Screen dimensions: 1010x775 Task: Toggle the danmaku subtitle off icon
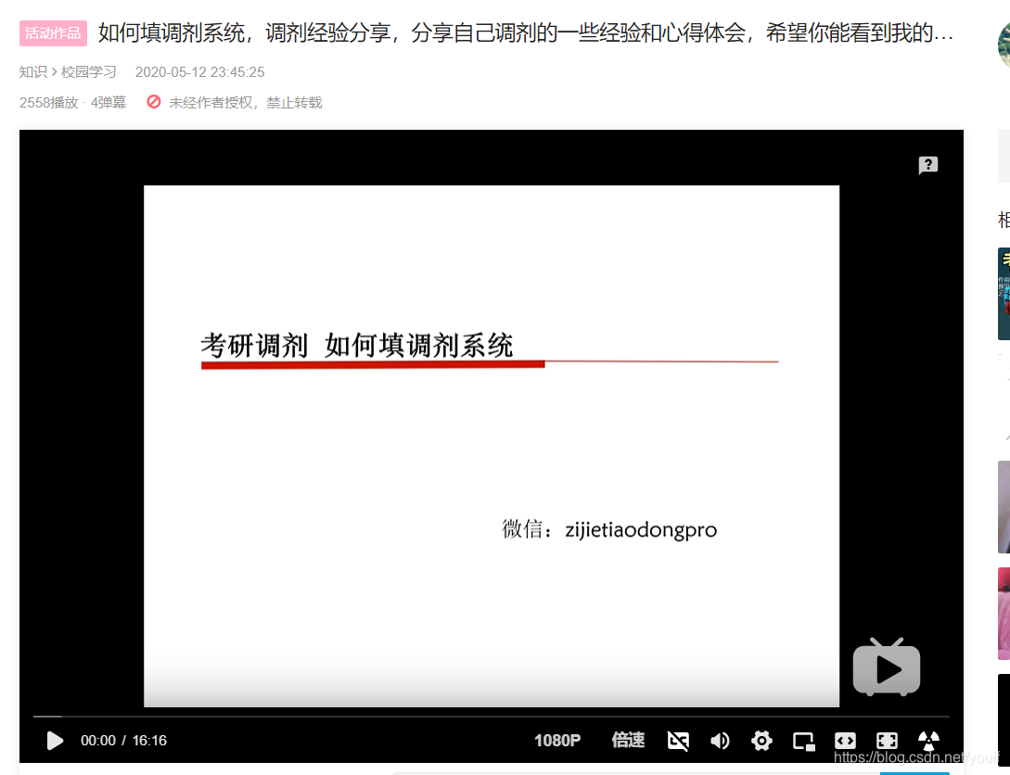[x=678, y=741]
